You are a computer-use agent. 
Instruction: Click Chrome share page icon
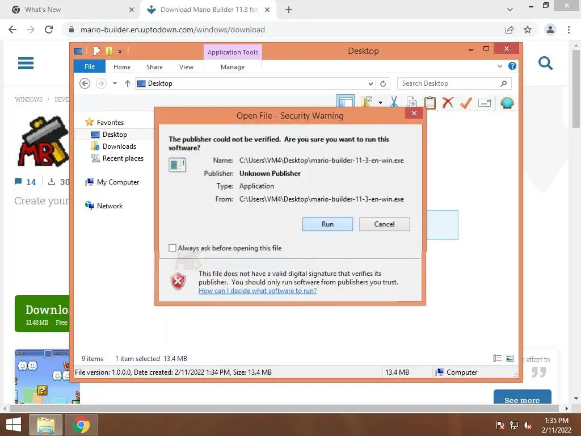(x=510, y=30)
